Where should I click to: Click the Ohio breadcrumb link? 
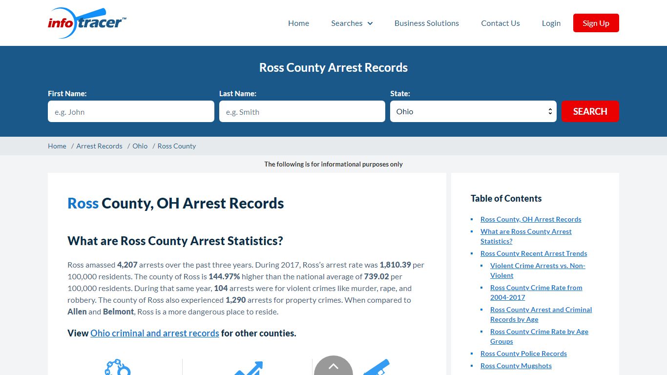(x=140, y=146)
